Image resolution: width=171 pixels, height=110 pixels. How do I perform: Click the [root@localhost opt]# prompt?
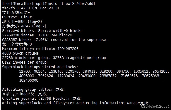(x=24, y=4)
